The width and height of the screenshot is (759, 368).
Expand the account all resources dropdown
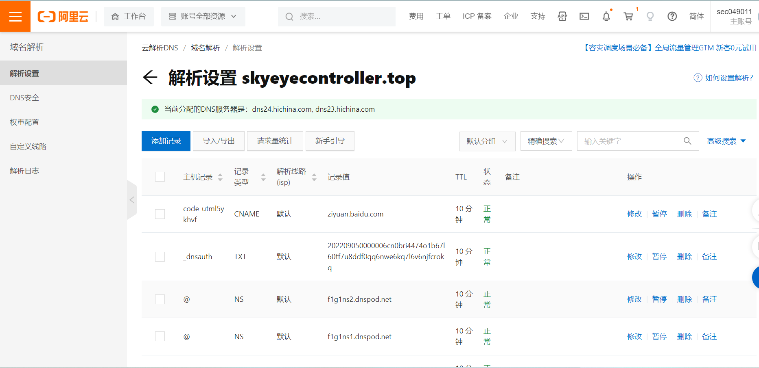click(x=203, y=16)
